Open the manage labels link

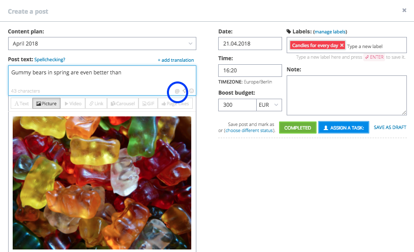[x=330, y=32]
